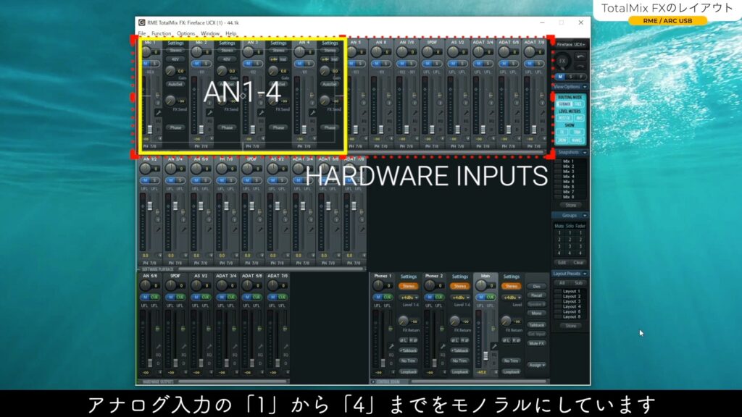Viewport: 742px width, 417px height.
Task: Open the ADAT 7/8 hardware input wrench settings
Action: click(x=543, y=113)
